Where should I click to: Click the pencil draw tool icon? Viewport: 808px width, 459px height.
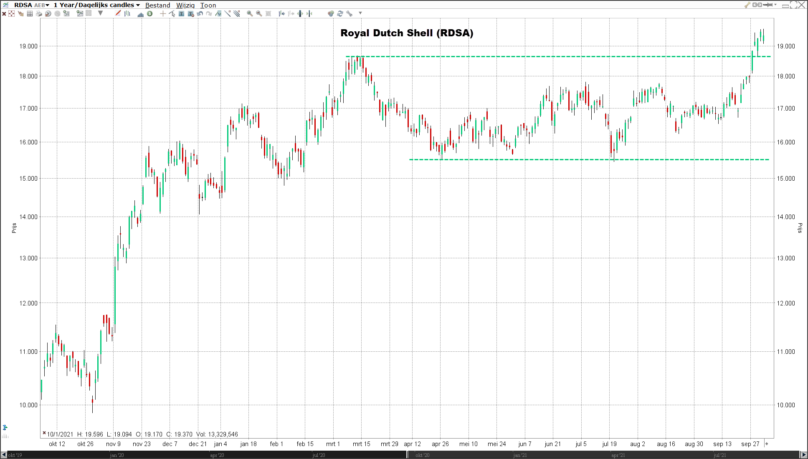coord(118,13)
